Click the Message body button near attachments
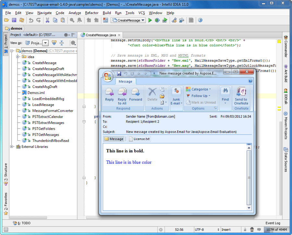292x235 pixels. [x=114, y=139]
